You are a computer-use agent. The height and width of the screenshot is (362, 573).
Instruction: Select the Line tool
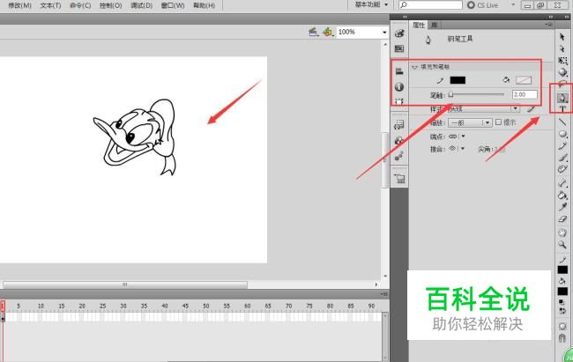click(562, 122)
